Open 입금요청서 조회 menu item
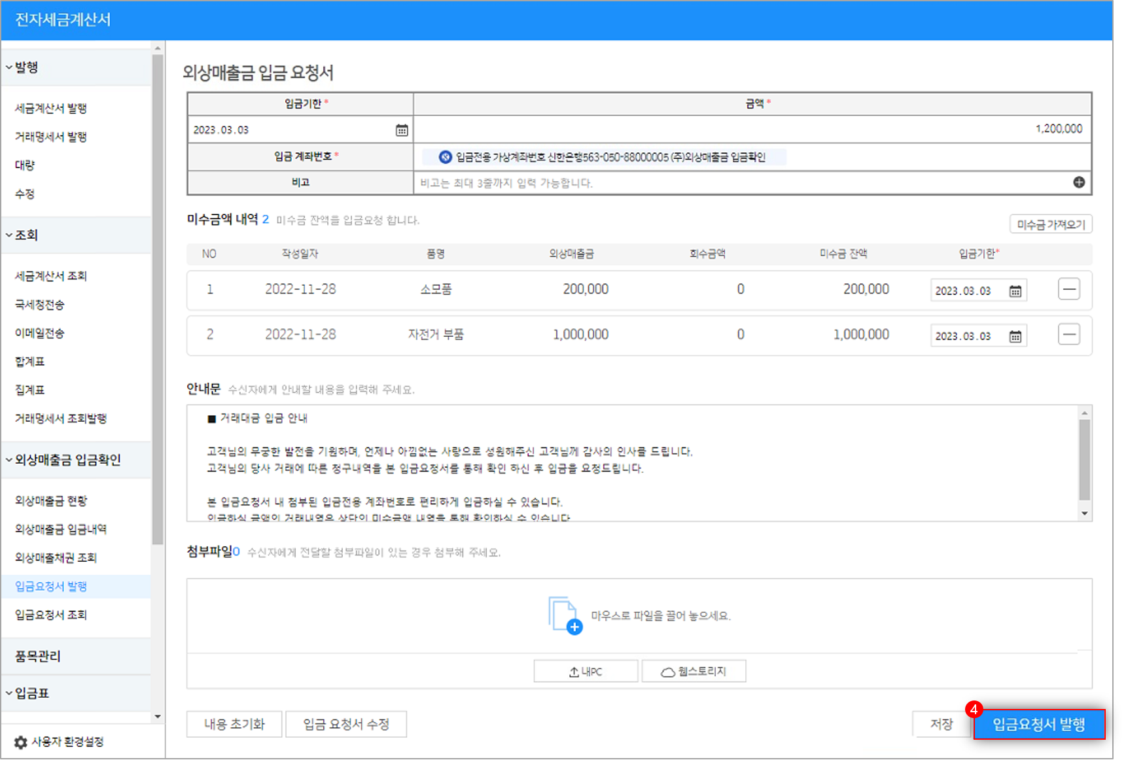The width and height of the screenshot is (1126, 760). (x=51, y=615)
